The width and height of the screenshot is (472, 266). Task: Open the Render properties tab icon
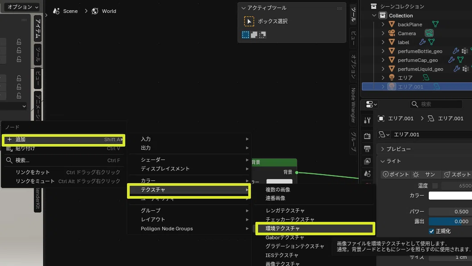tap(367, 136)
